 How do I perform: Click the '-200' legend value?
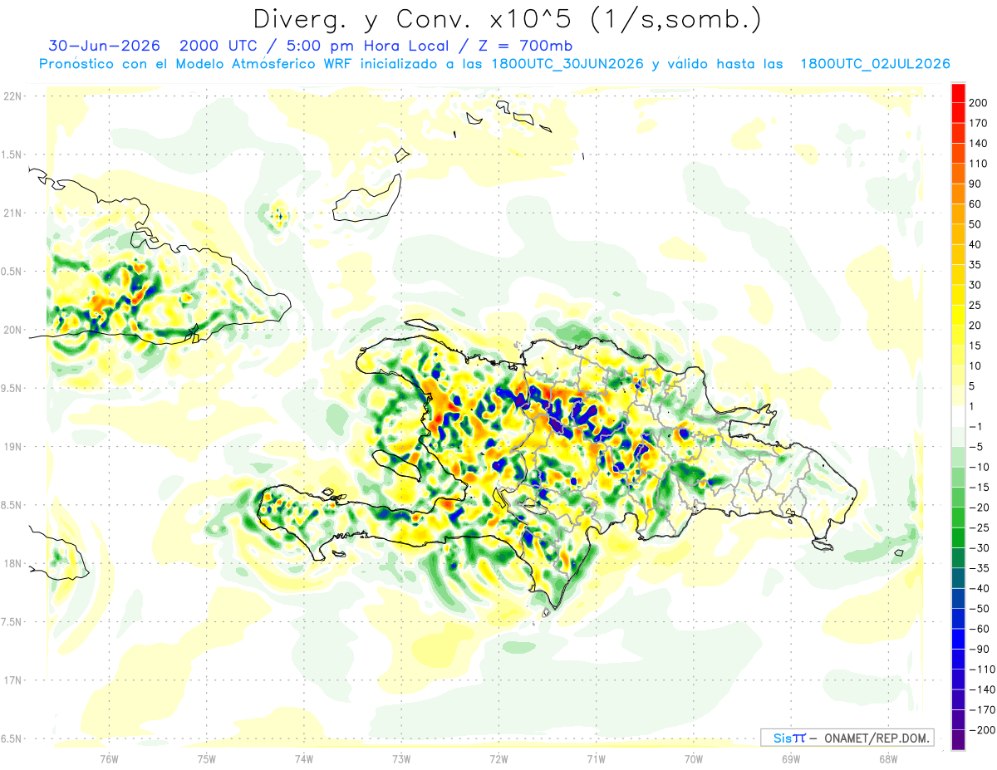pyautogui.click(x=981, y=729)
